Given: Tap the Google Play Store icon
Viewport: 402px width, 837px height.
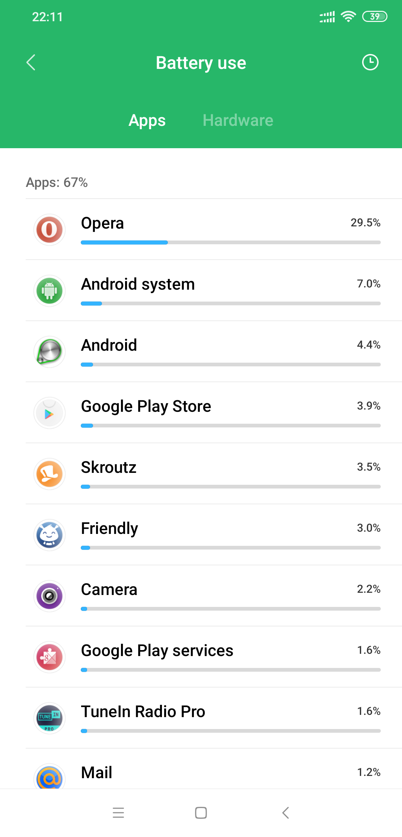Looking at the screenshot, I should click(50, 413).
